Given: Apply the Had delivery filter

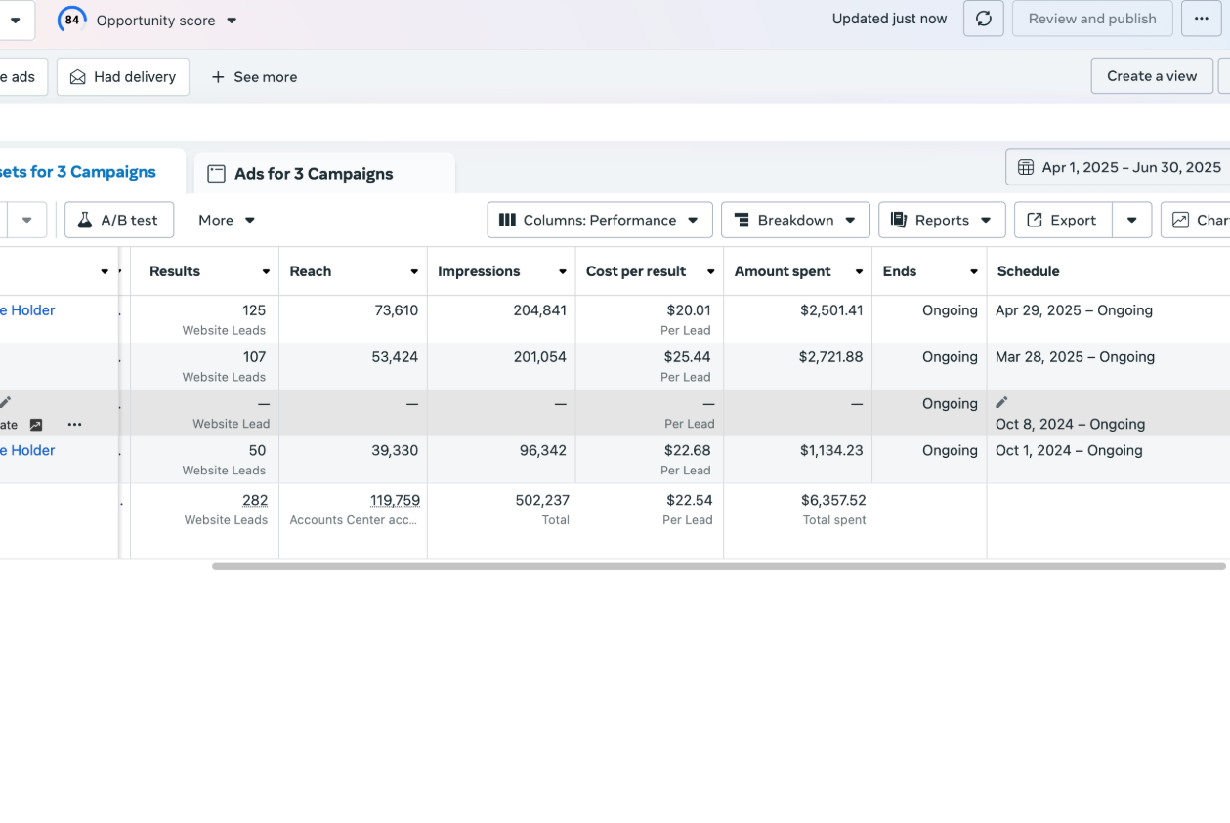Looking at the screenshot, I should tap(123, 77).
